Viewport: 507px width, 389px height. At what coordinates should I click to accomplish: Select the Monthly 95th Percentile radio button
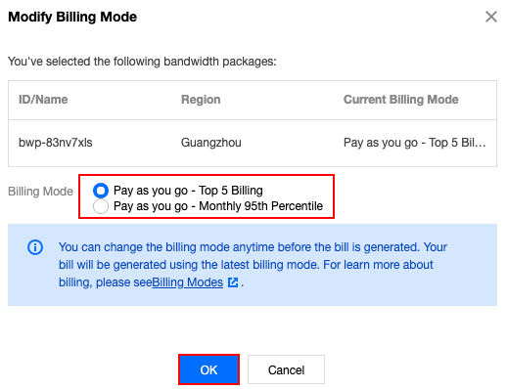click(101, 206)
